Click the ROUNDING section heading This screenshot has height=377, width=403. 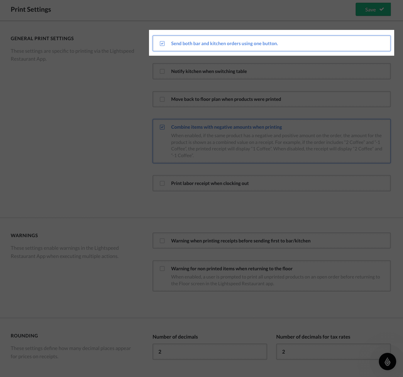(24, 335)
